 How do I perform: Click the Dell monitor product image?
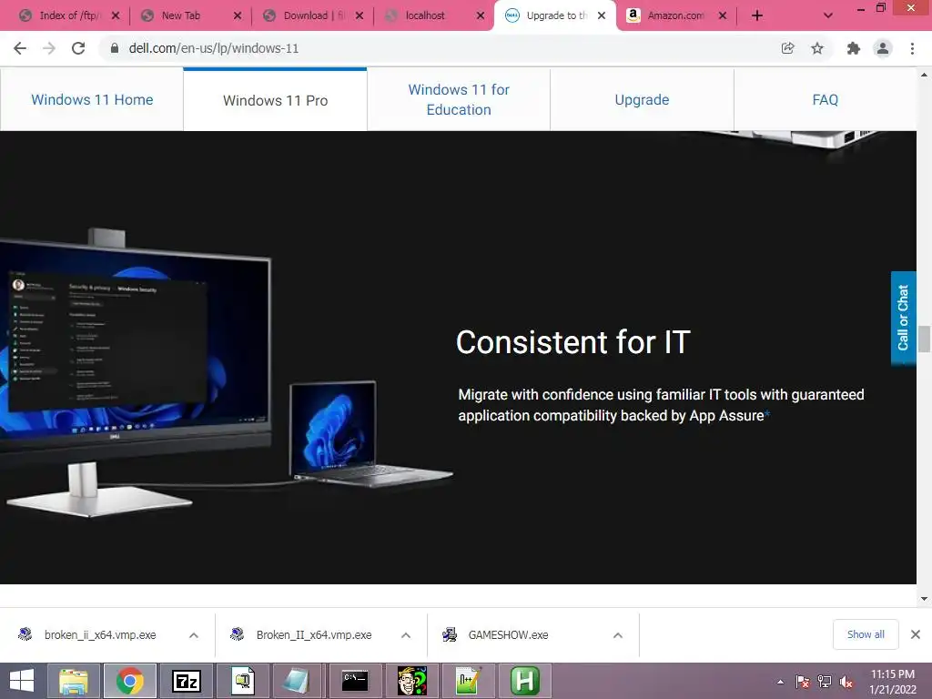pos(137,371)
